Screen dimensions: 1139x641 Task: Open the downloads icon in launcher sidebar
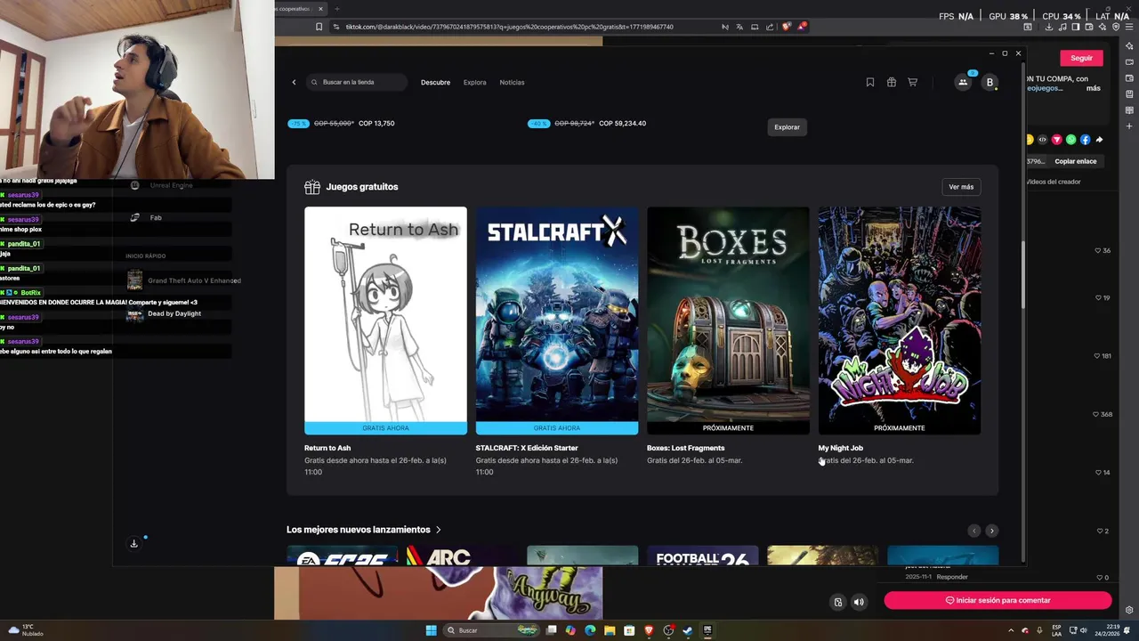(x=133, y=543)
